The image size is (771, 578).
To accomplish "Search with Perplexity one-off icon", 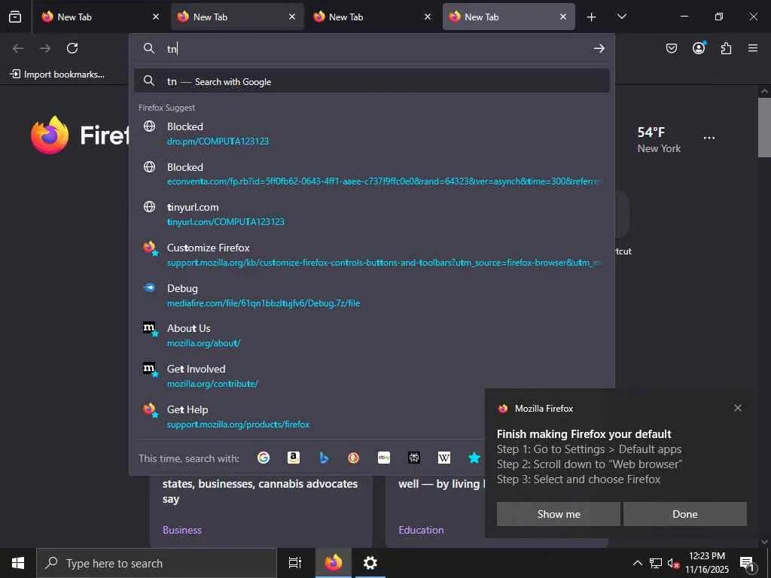I will (x=414, y=458).
